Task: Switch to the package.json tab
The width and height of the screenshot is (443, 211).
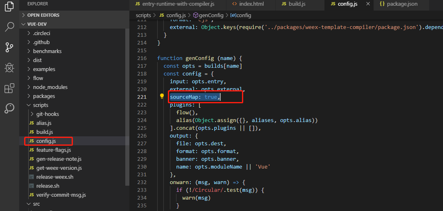Action: (402, 4)
